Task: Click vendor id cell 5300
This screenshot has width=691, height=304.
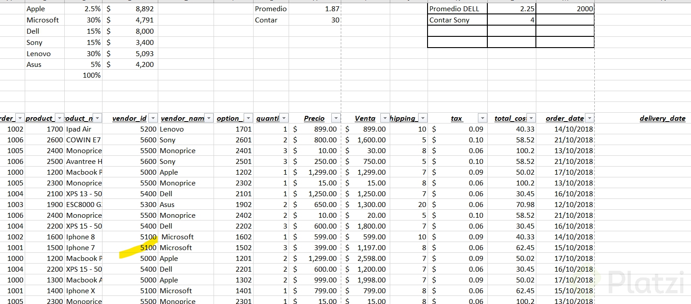Action: (x=130, y=204)
